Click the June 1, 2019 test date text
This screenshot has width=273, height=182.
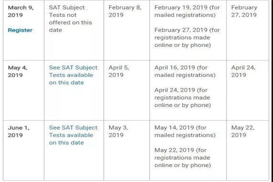pyautogui.click(x=19, y=131)
